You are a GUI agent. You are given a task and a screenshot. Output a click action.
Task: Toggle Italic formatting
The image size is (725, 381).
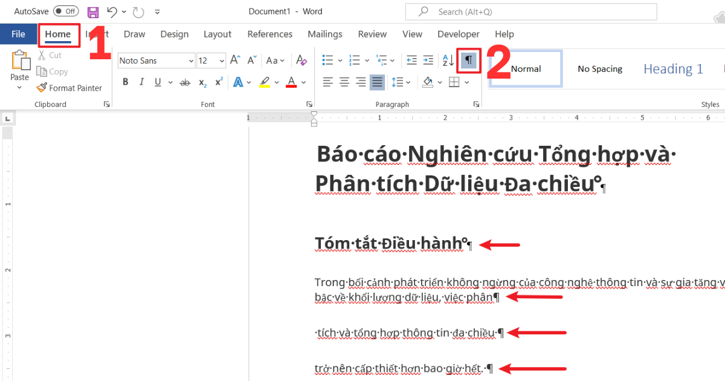[x=142, y=82]
